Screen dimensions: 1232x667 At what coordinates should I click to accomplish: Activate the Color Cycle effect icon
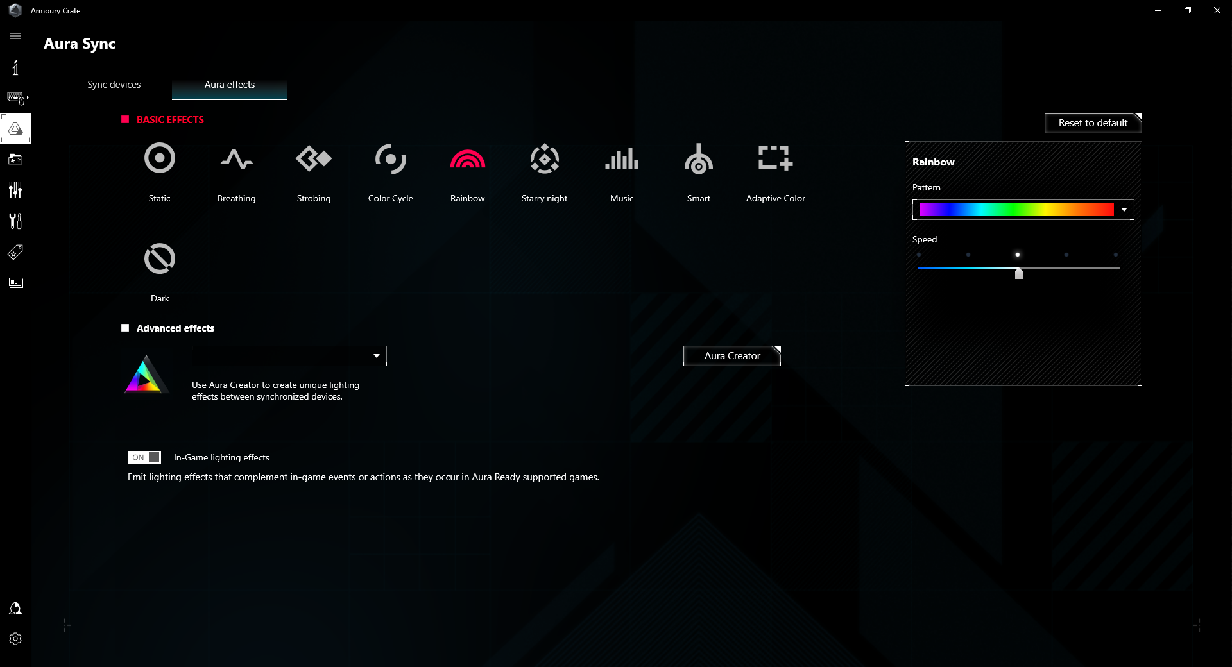point(391,158)
